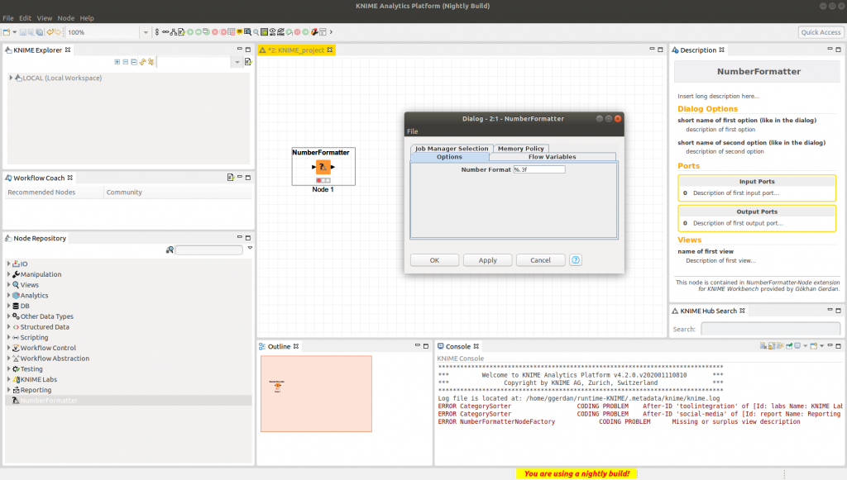The height and width of the screenshot is (480, 847).
Task: Select Workflow Control in Node Repository
Action: 48,348
